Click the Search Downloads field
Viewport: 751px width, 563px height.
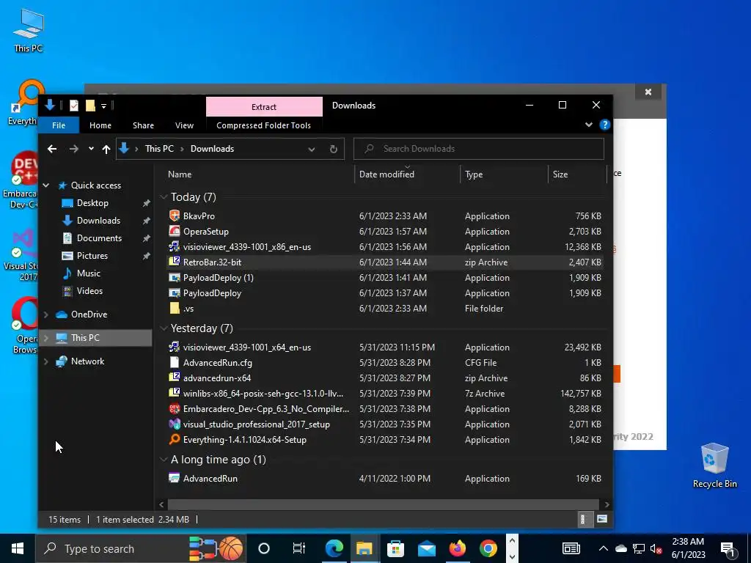(x=478, y=149)
